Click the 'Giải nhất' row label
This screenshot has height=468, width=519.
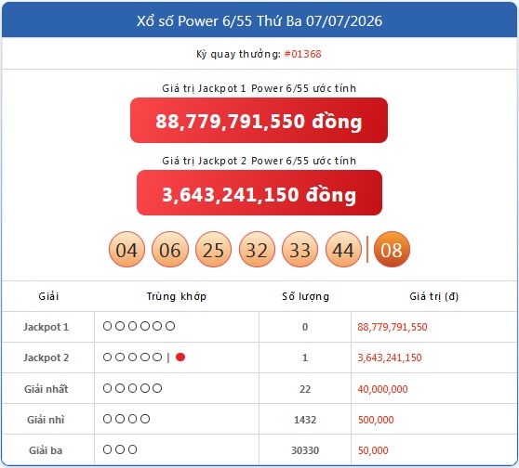click(46, 389)
